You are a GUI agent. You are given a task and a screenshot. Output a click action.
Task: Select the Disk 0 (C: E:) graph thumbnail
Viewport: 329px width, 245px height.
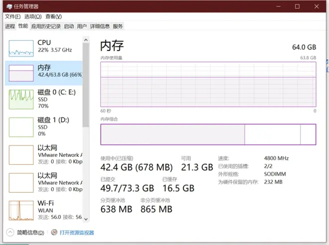(20, 99)
